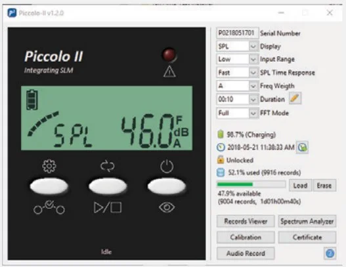Screen dimensions: 346x267
Task: Click the clock icon beside the timestamp
Action: click(x=221, y=148)
